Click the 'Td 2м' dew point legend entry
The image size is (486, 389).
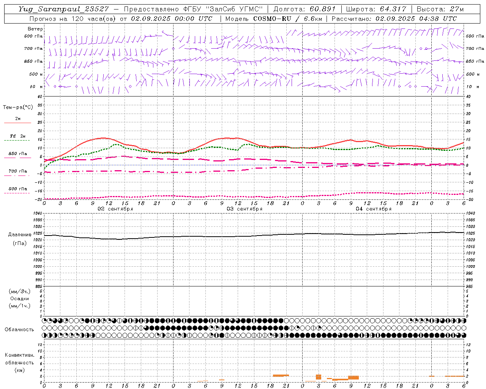tap(18, 136)
